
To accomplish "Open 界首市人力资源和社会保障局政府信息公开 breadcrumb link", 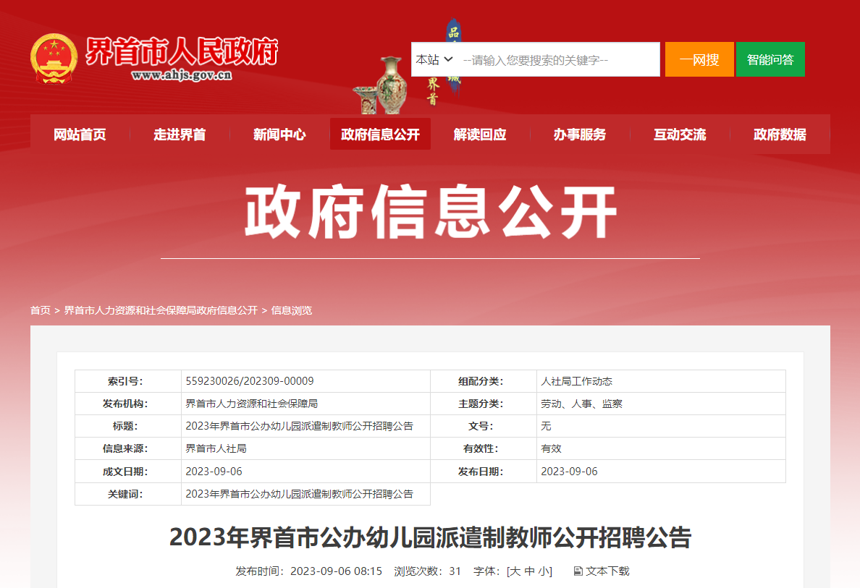I will tap(161, 310).
